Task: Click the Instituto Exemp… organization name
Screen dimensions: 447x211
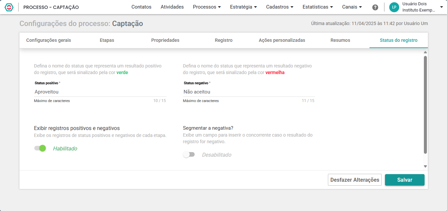Action: coord(419,10)
